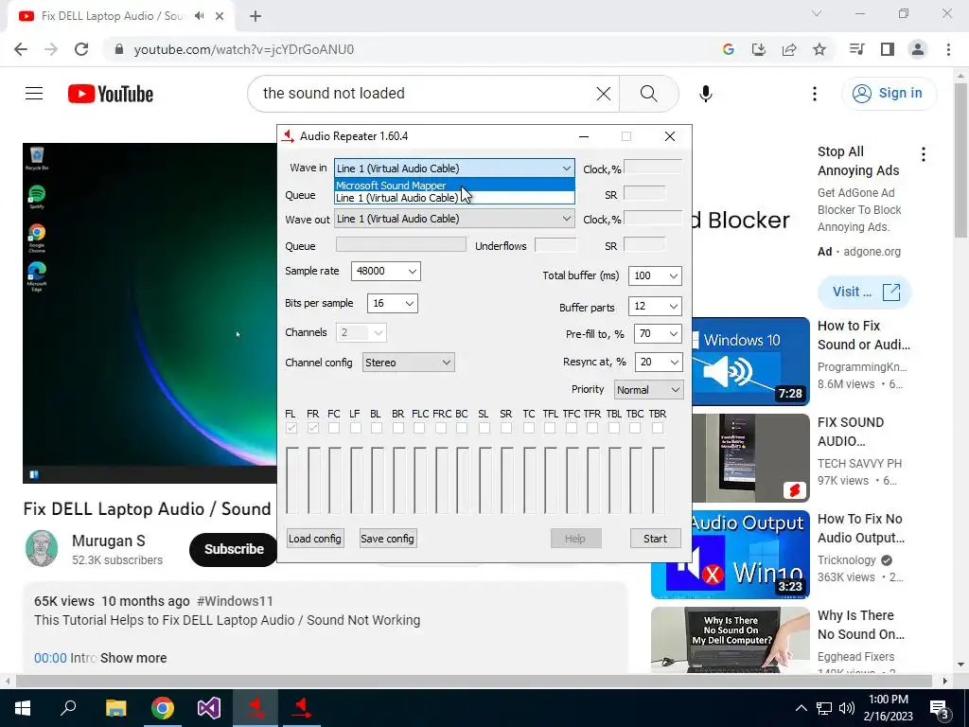Mute tab via the speaker icon
Image resolution: width=969 pixels, height=727 pixels.
[199, 16]
